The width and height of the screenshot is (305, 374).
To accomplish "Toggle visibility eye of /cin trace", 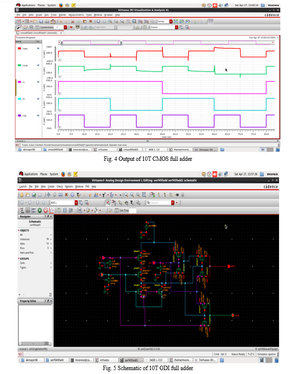I will [38, 115].
